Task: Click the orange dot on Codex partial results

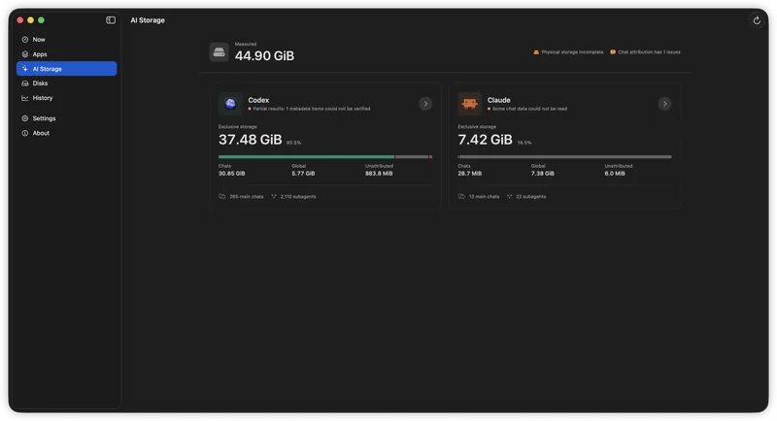Action: click(x=250, y=109)
